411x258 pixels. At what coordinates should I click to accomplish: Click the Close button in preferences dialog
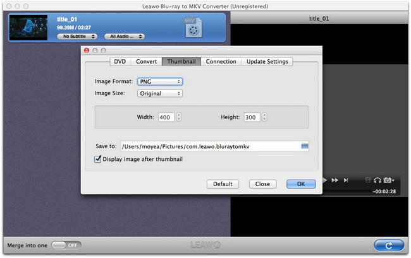pos(262,184)
